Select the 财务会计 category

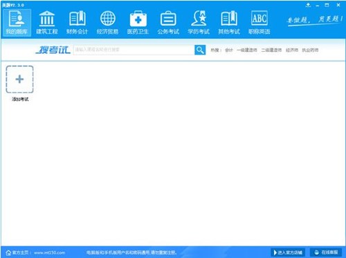click(x=78, y=23)
